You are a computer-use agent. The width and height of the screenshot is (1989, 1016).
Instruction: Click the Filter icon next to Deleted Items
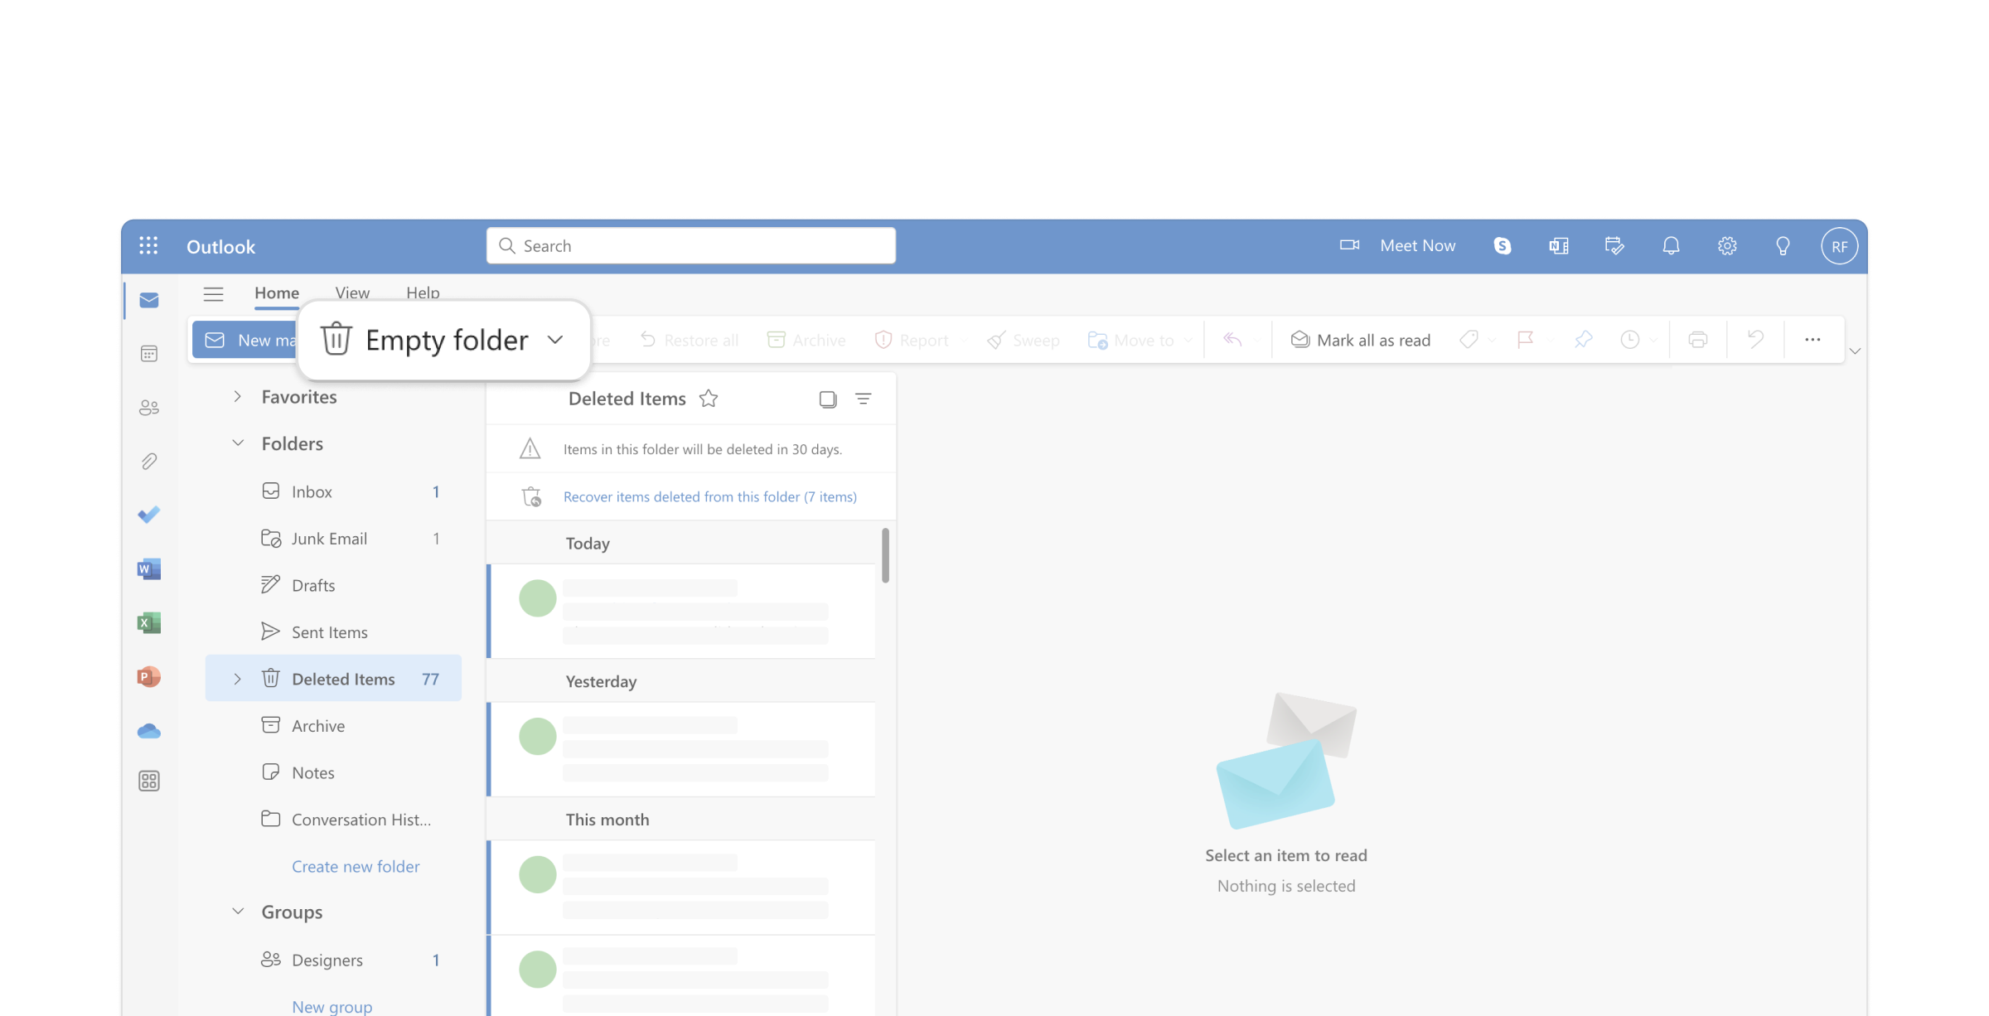click(x=863, y=398)
